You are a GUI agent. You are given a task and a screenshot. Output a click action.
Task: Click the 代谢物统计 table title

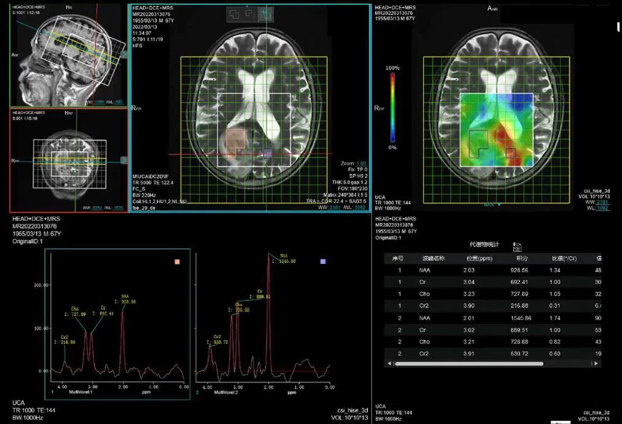click(x=484, y=244)
